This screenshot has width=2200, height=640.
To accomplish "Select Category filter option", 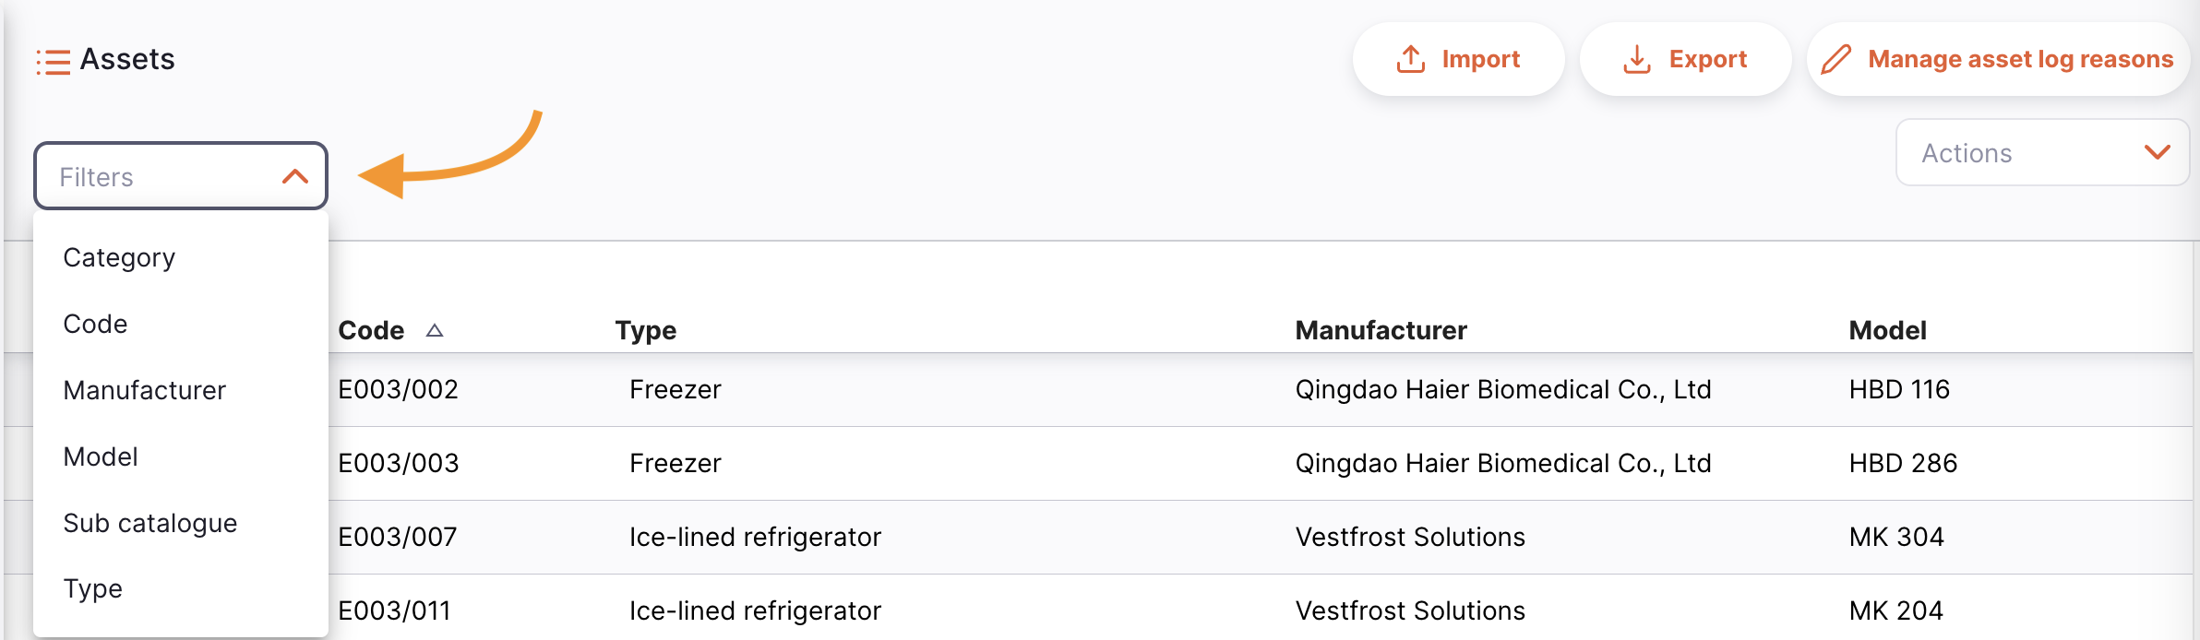I will coord(119,257).
